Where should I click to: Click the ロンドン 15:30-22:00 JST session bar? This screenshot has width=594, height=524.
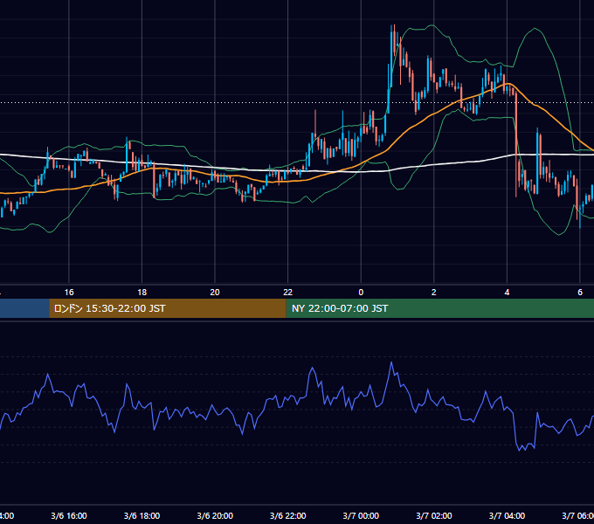point(168,308)
